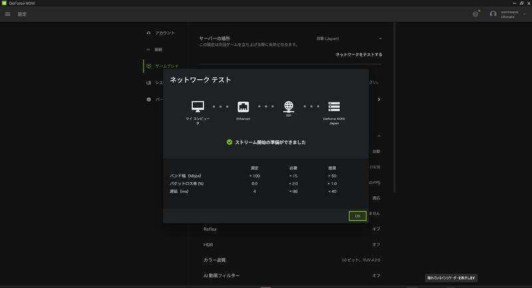
Task: Change AI 動画フィルター オフ value
Action: 376,276
